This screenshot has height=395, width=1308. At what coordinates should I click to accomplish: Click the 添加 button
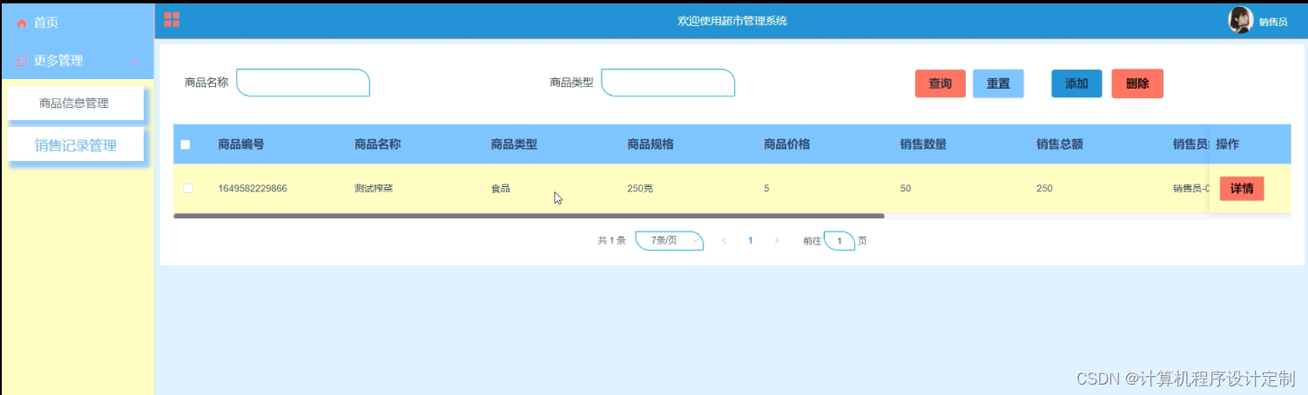(1076, 84)
